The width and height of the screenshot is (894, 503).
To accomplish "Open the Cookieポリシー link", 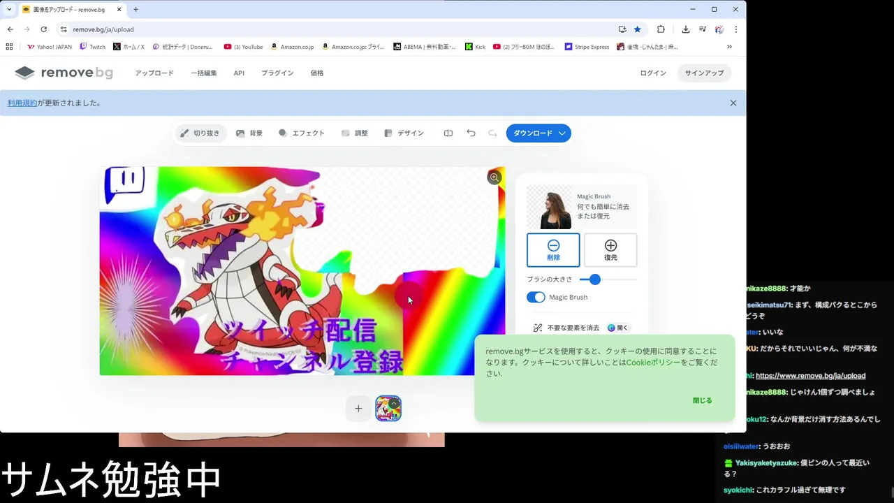I will [653, 363].
